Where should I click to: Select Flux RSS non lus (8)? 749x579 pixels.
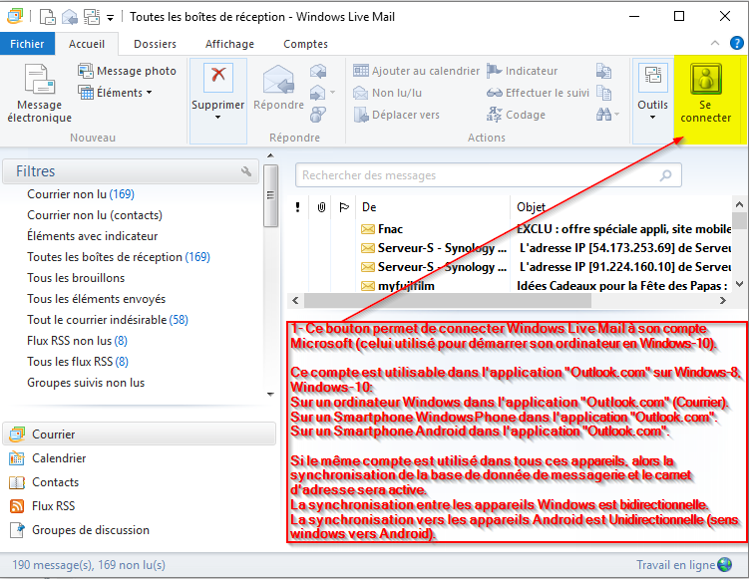coord(77,341)
